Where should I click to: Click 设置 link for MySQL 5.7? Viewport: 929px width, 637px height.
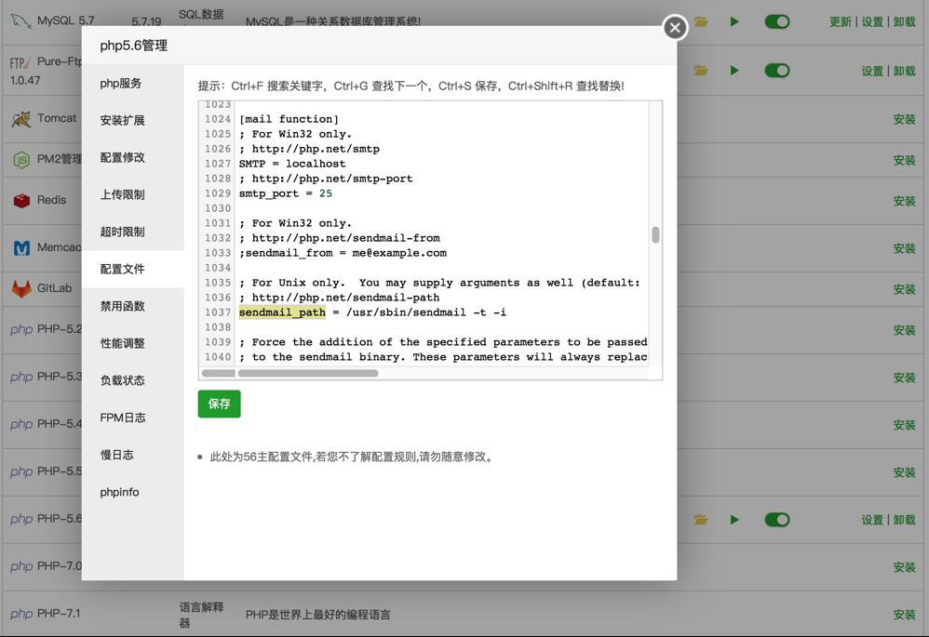pos(872,22)
